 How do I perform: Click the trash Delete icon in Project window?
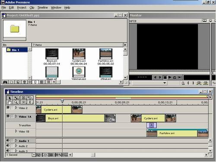click(x=24, y=82)
